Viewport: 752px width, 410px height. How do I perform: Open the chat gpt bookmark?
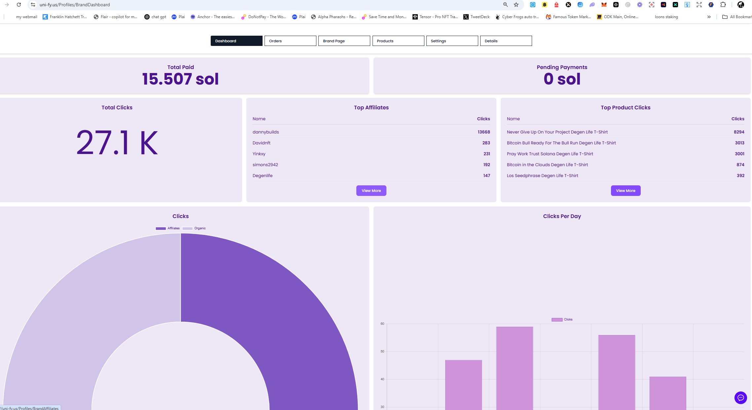(155, 17)
